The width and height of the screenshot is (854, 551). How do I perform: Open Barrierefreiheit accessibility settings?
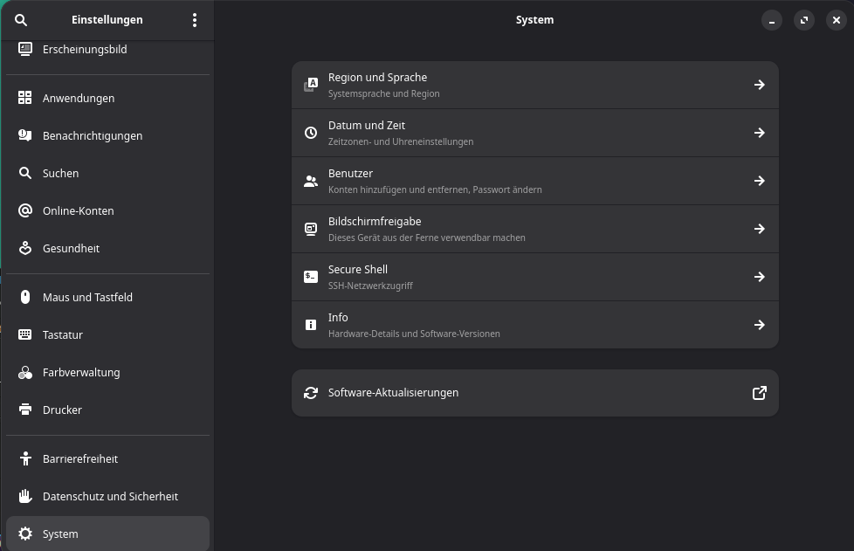pos(79,459)
